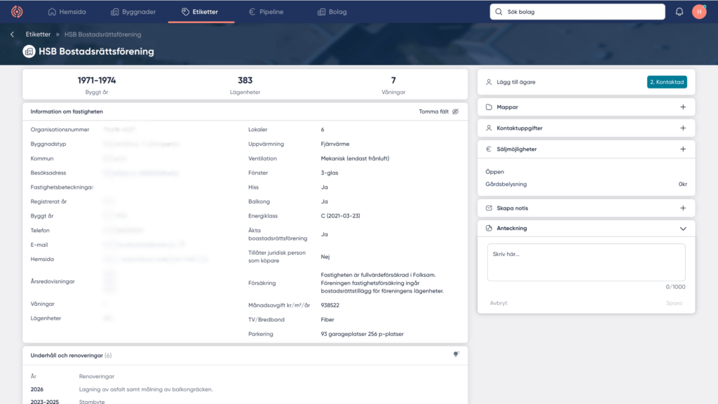Go to the Pipeline tab

click(266, 12)
